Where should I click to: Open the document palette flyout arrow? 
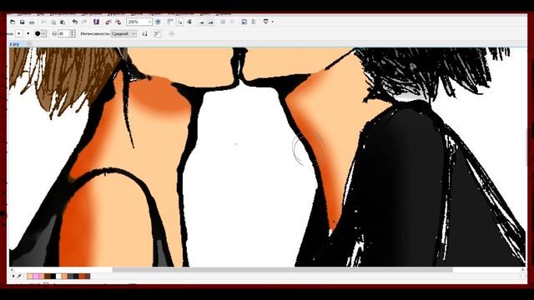click(x=13, y=276)
